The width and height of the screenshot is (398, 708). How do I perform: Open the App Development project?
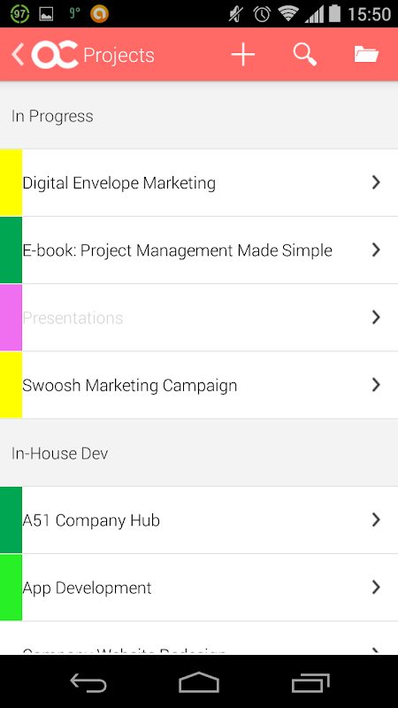[x=199, y=588]
